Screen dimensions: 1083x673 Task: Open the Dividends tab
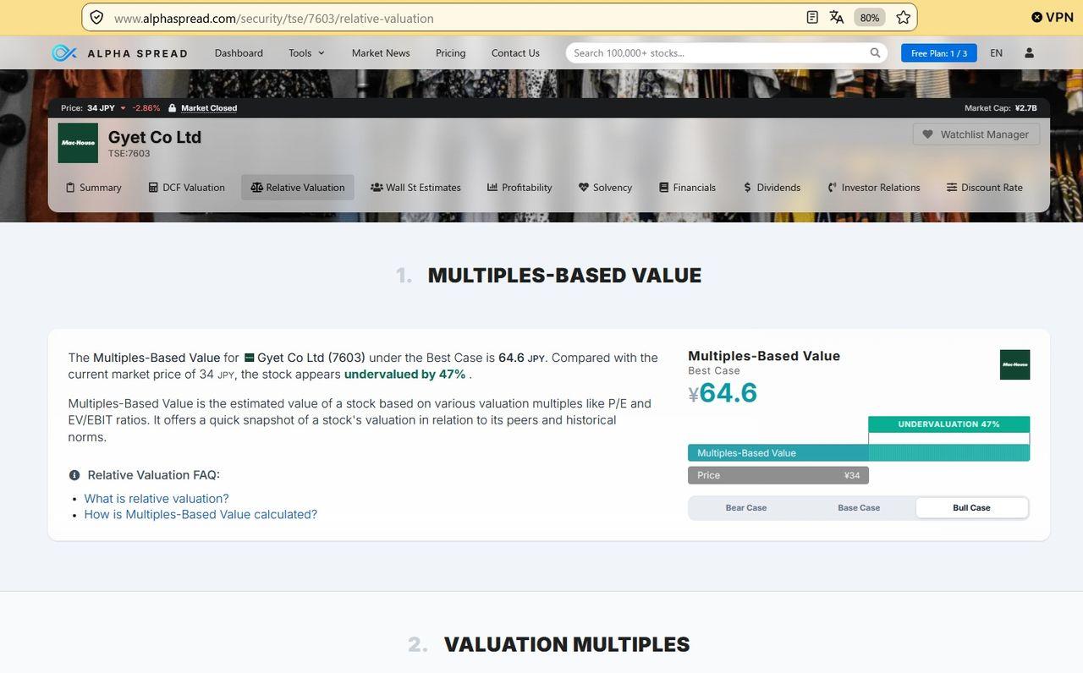772,188
